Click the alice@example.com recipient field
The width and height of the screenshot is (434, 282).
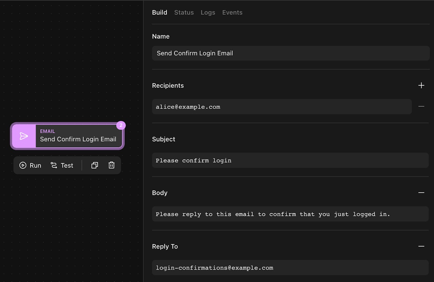tap(281, 107)
